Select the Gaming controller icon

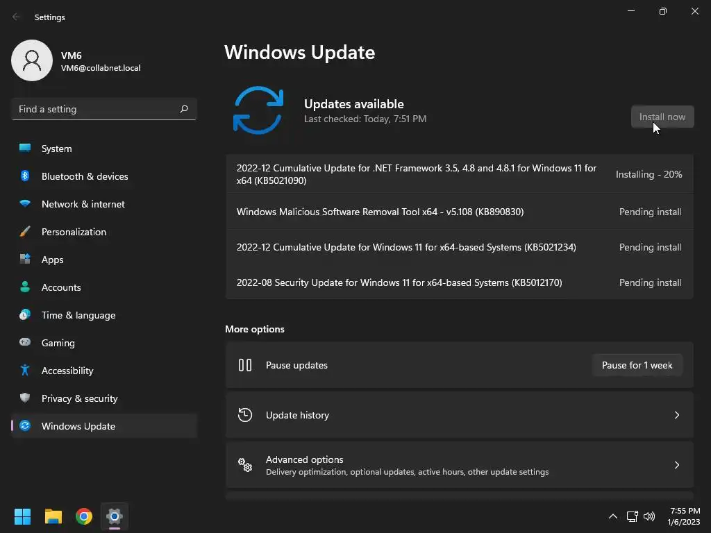pyautogui.click(x=25, y=342)
